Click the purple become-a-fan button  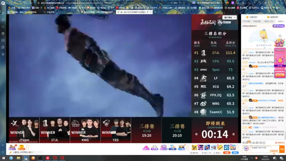tap(278, 26)
